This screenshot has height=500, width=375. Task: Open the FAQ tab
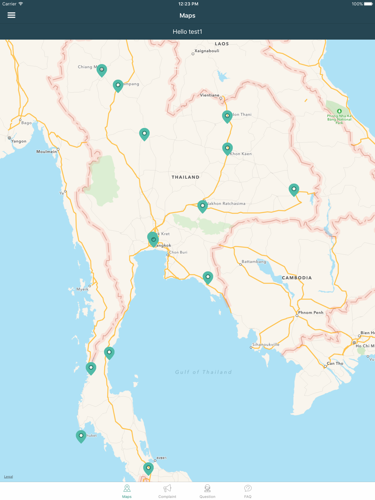(x=248, y=491)
